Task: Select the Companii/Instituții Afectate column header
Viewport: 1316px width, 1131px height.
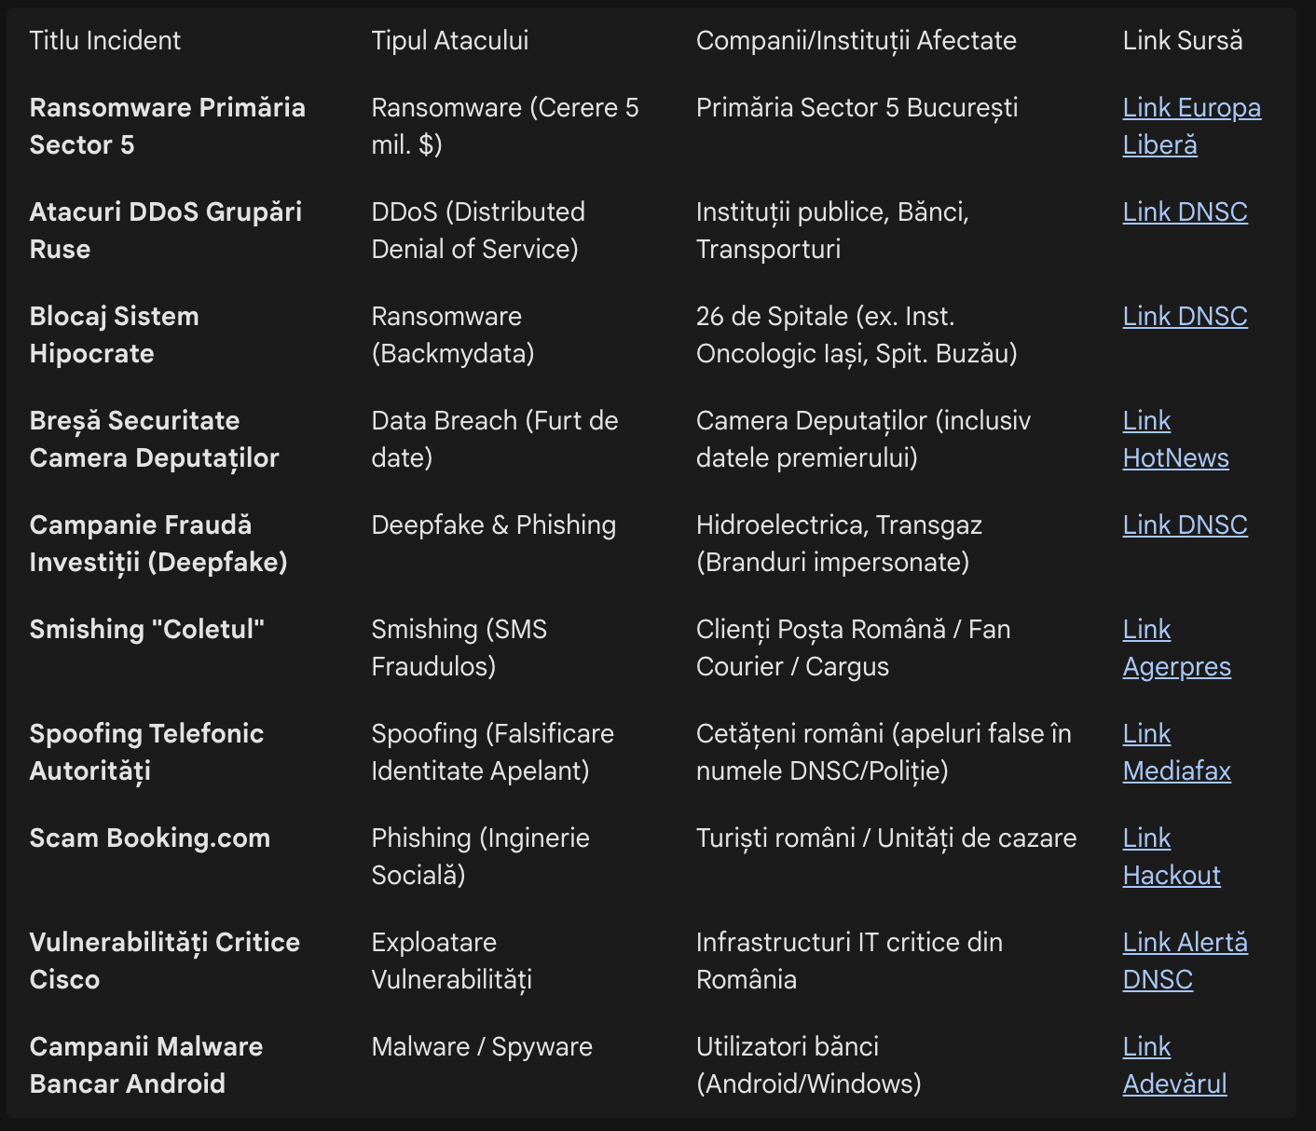Action: [856, 41]
